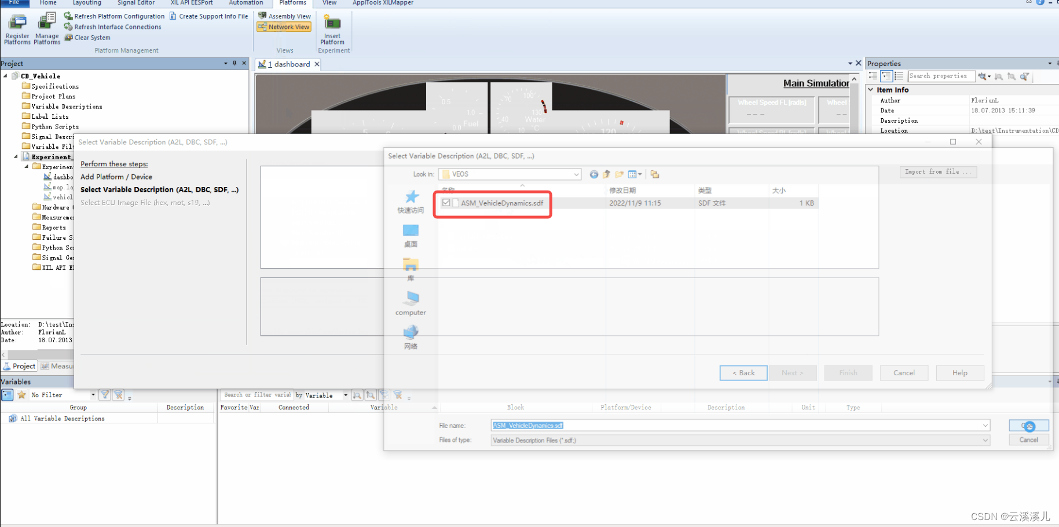Collapse the Experiment tree node
The height and width of the screenshot is (527, 1059).
pos(16,156)
